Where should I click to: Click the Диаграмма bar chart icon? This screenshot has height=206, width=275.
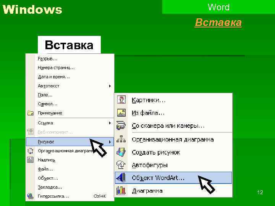pyautogui.click(x=121, y=191)
